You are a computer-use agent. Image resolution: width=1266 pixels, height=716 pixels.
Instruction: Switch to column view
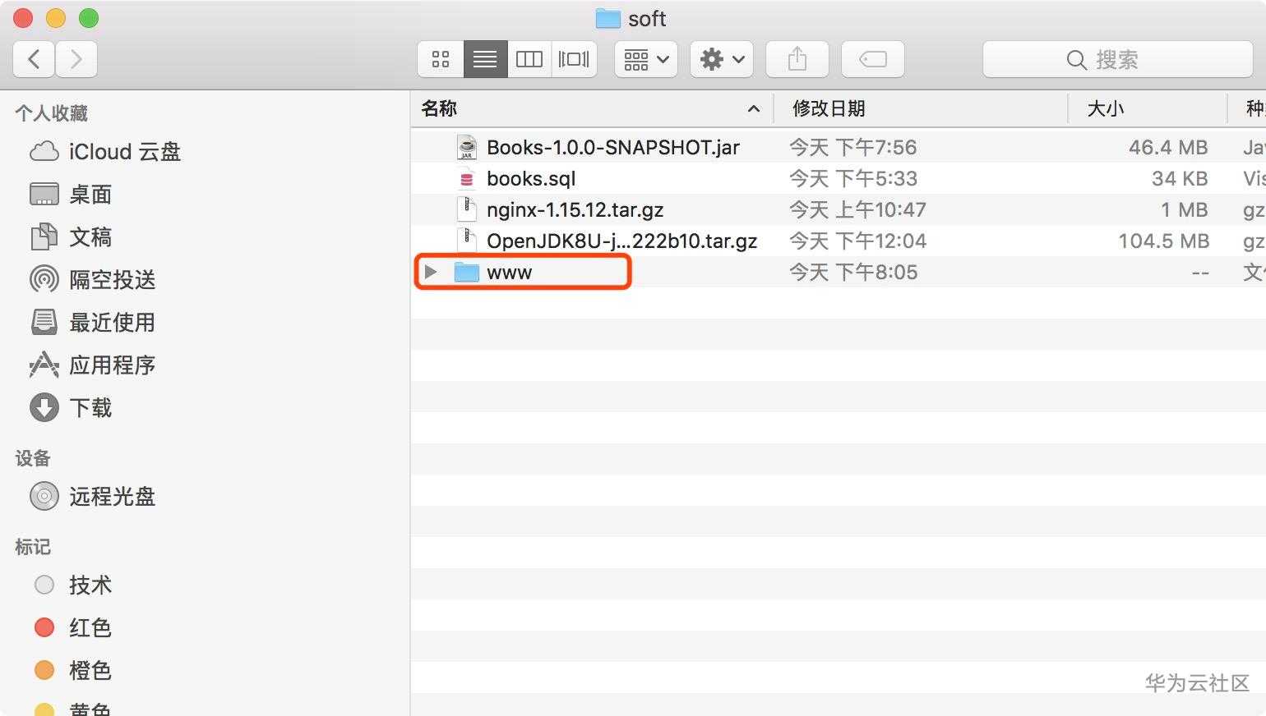pos(529,59)
